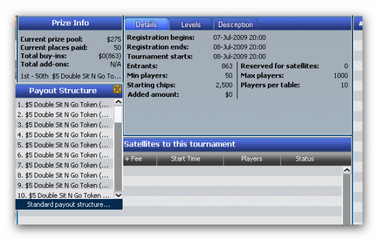Image resolution: width=378 pixels, height=240 pixels.
Task: Click Total add-ons value N/A
Action: [x=116, y=64]
